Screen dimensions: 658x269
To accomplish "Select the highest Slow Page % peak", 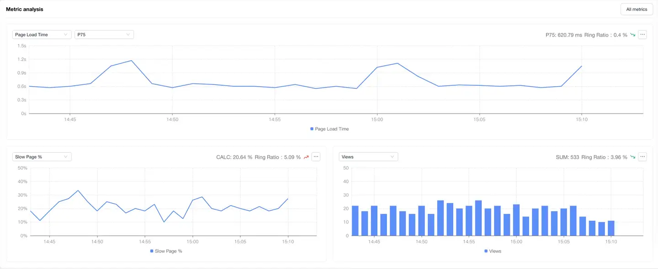I will pyautogui.click(x=78, y=191).
